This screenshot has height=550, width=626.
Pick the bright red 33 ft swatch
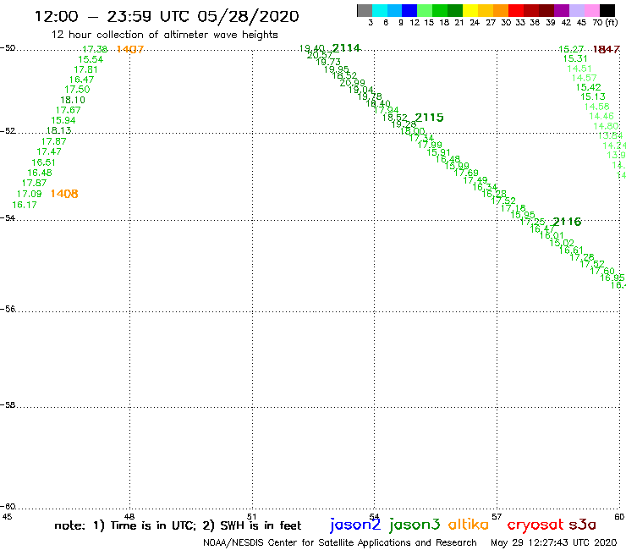pyautogui.click(x=516, y=10)
